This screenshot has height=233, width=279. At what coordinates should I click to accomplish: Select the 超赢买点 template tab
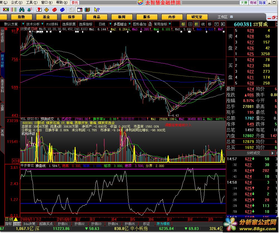click(x=46, y=224)
